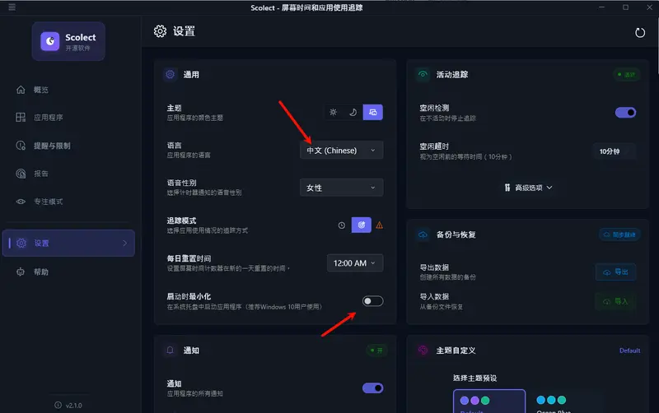Open the 每日重置时间 dropdown showing 12:00 AM
This screenshot has height=413, width=659.
[355, 263]
